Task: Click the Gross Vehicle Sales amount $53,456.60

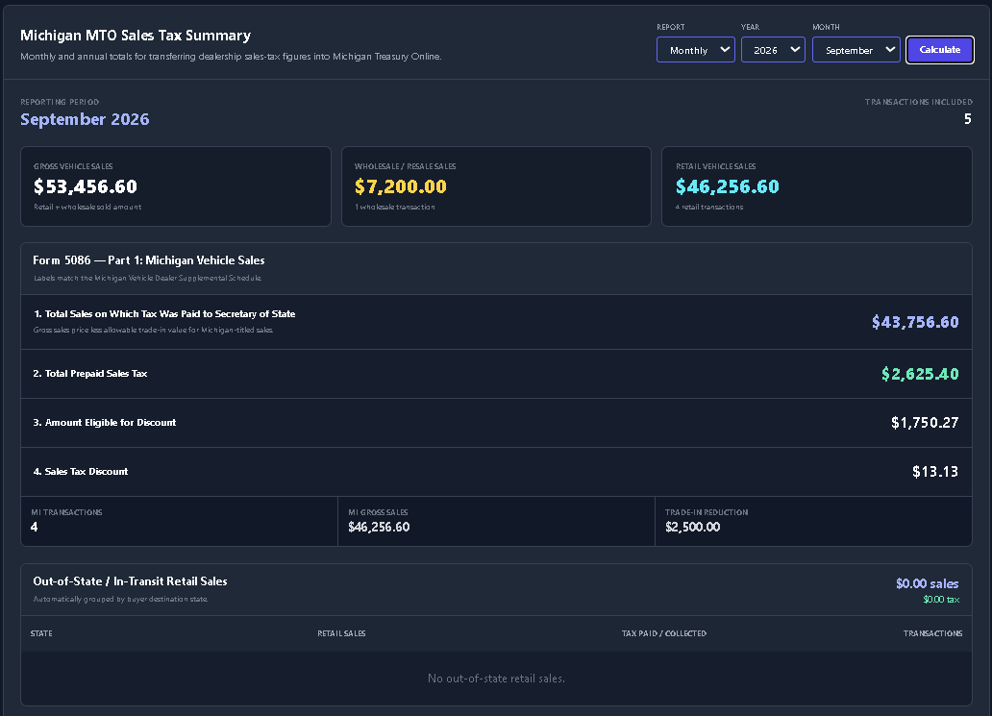Action: [86, 186]
